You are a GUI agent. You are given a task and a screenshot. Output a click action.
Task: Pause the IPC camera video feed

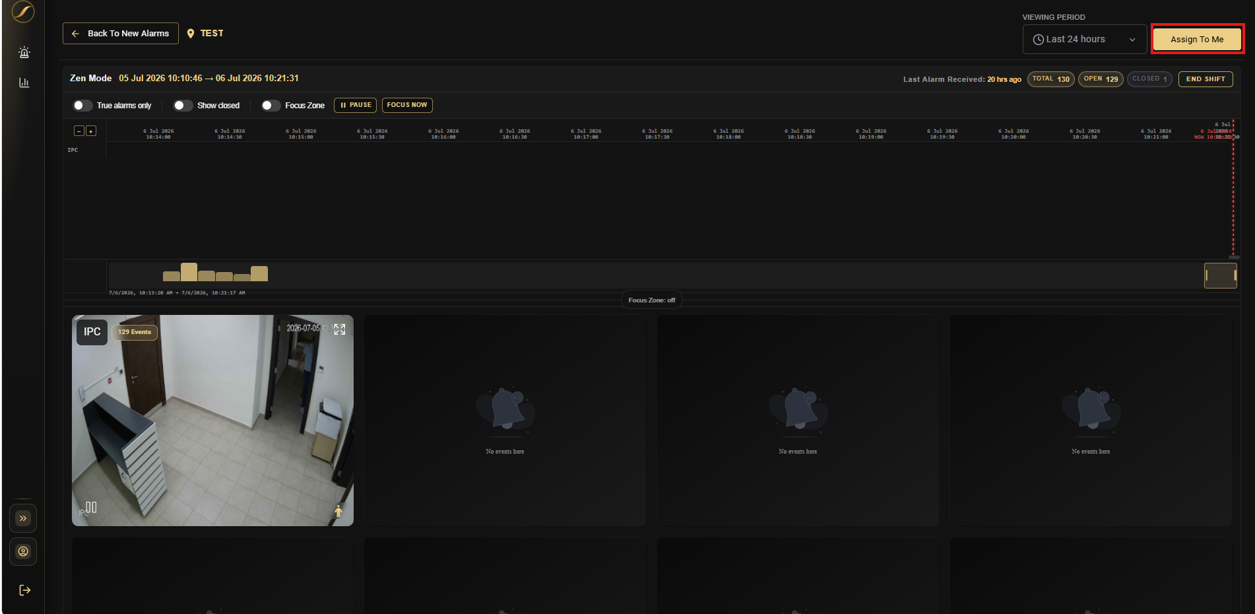point(92,507)
